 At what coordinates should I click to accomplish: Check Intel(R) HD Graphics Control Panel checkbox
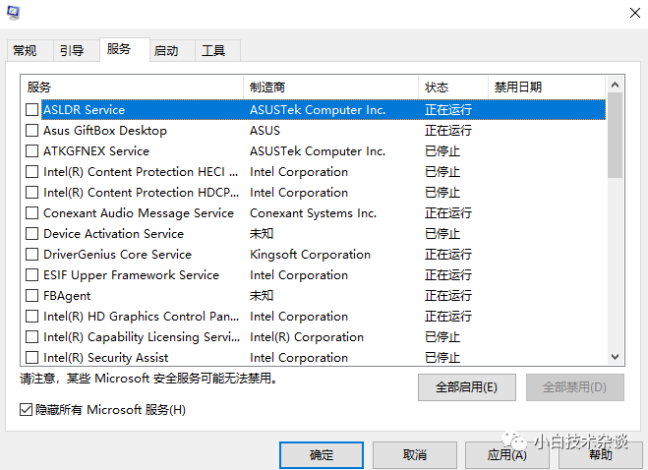(31, 317)
